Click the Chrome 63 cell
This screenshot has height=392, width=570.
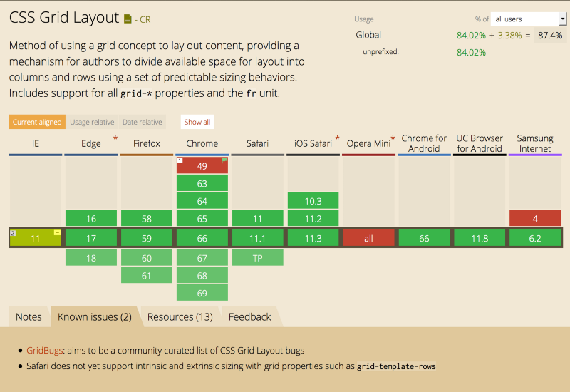pos(202,183)
